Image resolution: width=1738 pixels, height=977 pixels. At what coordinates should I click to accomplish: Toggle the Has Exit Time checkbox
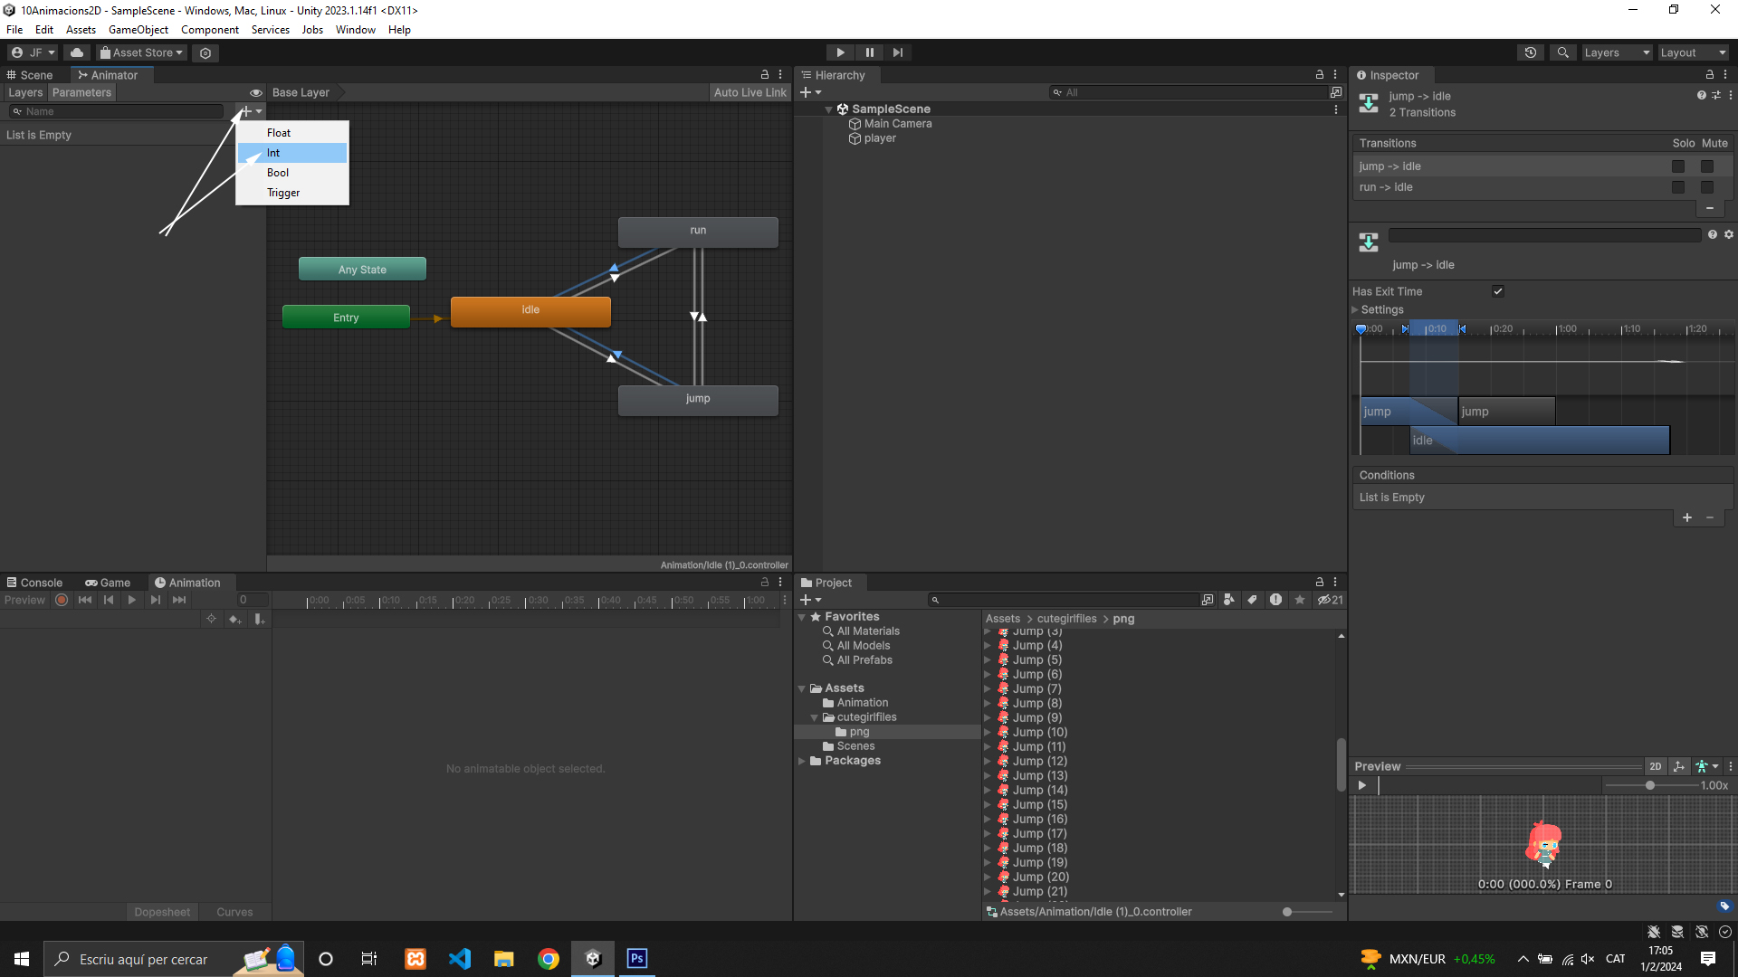(x=1498, y=291)
